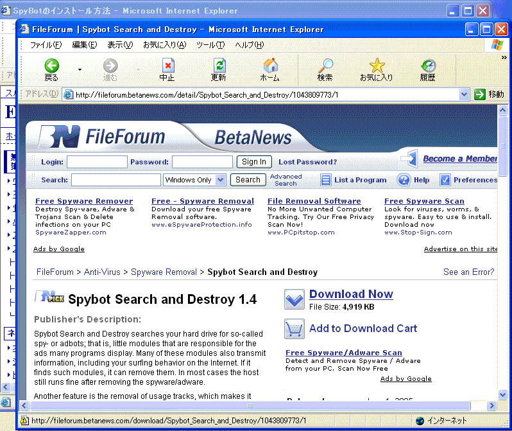512x431 pixels.
Task: Click the BN FileForum logo
Action: point(102,137)
